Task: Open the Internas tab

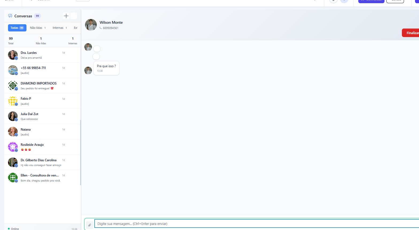Action: click(x=60, y=28)
